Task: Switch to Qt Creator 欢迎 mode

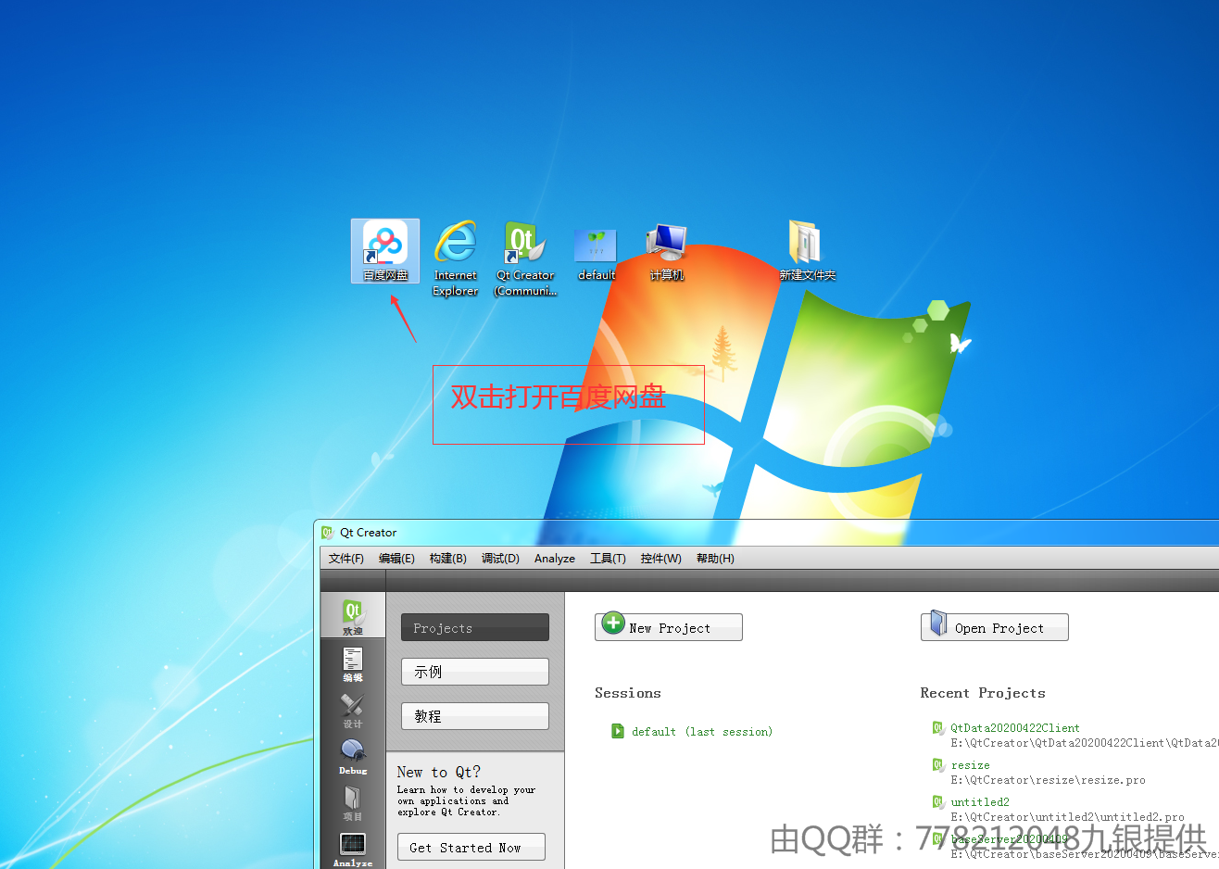Action: pyautogui.click(x=353, y=617)
